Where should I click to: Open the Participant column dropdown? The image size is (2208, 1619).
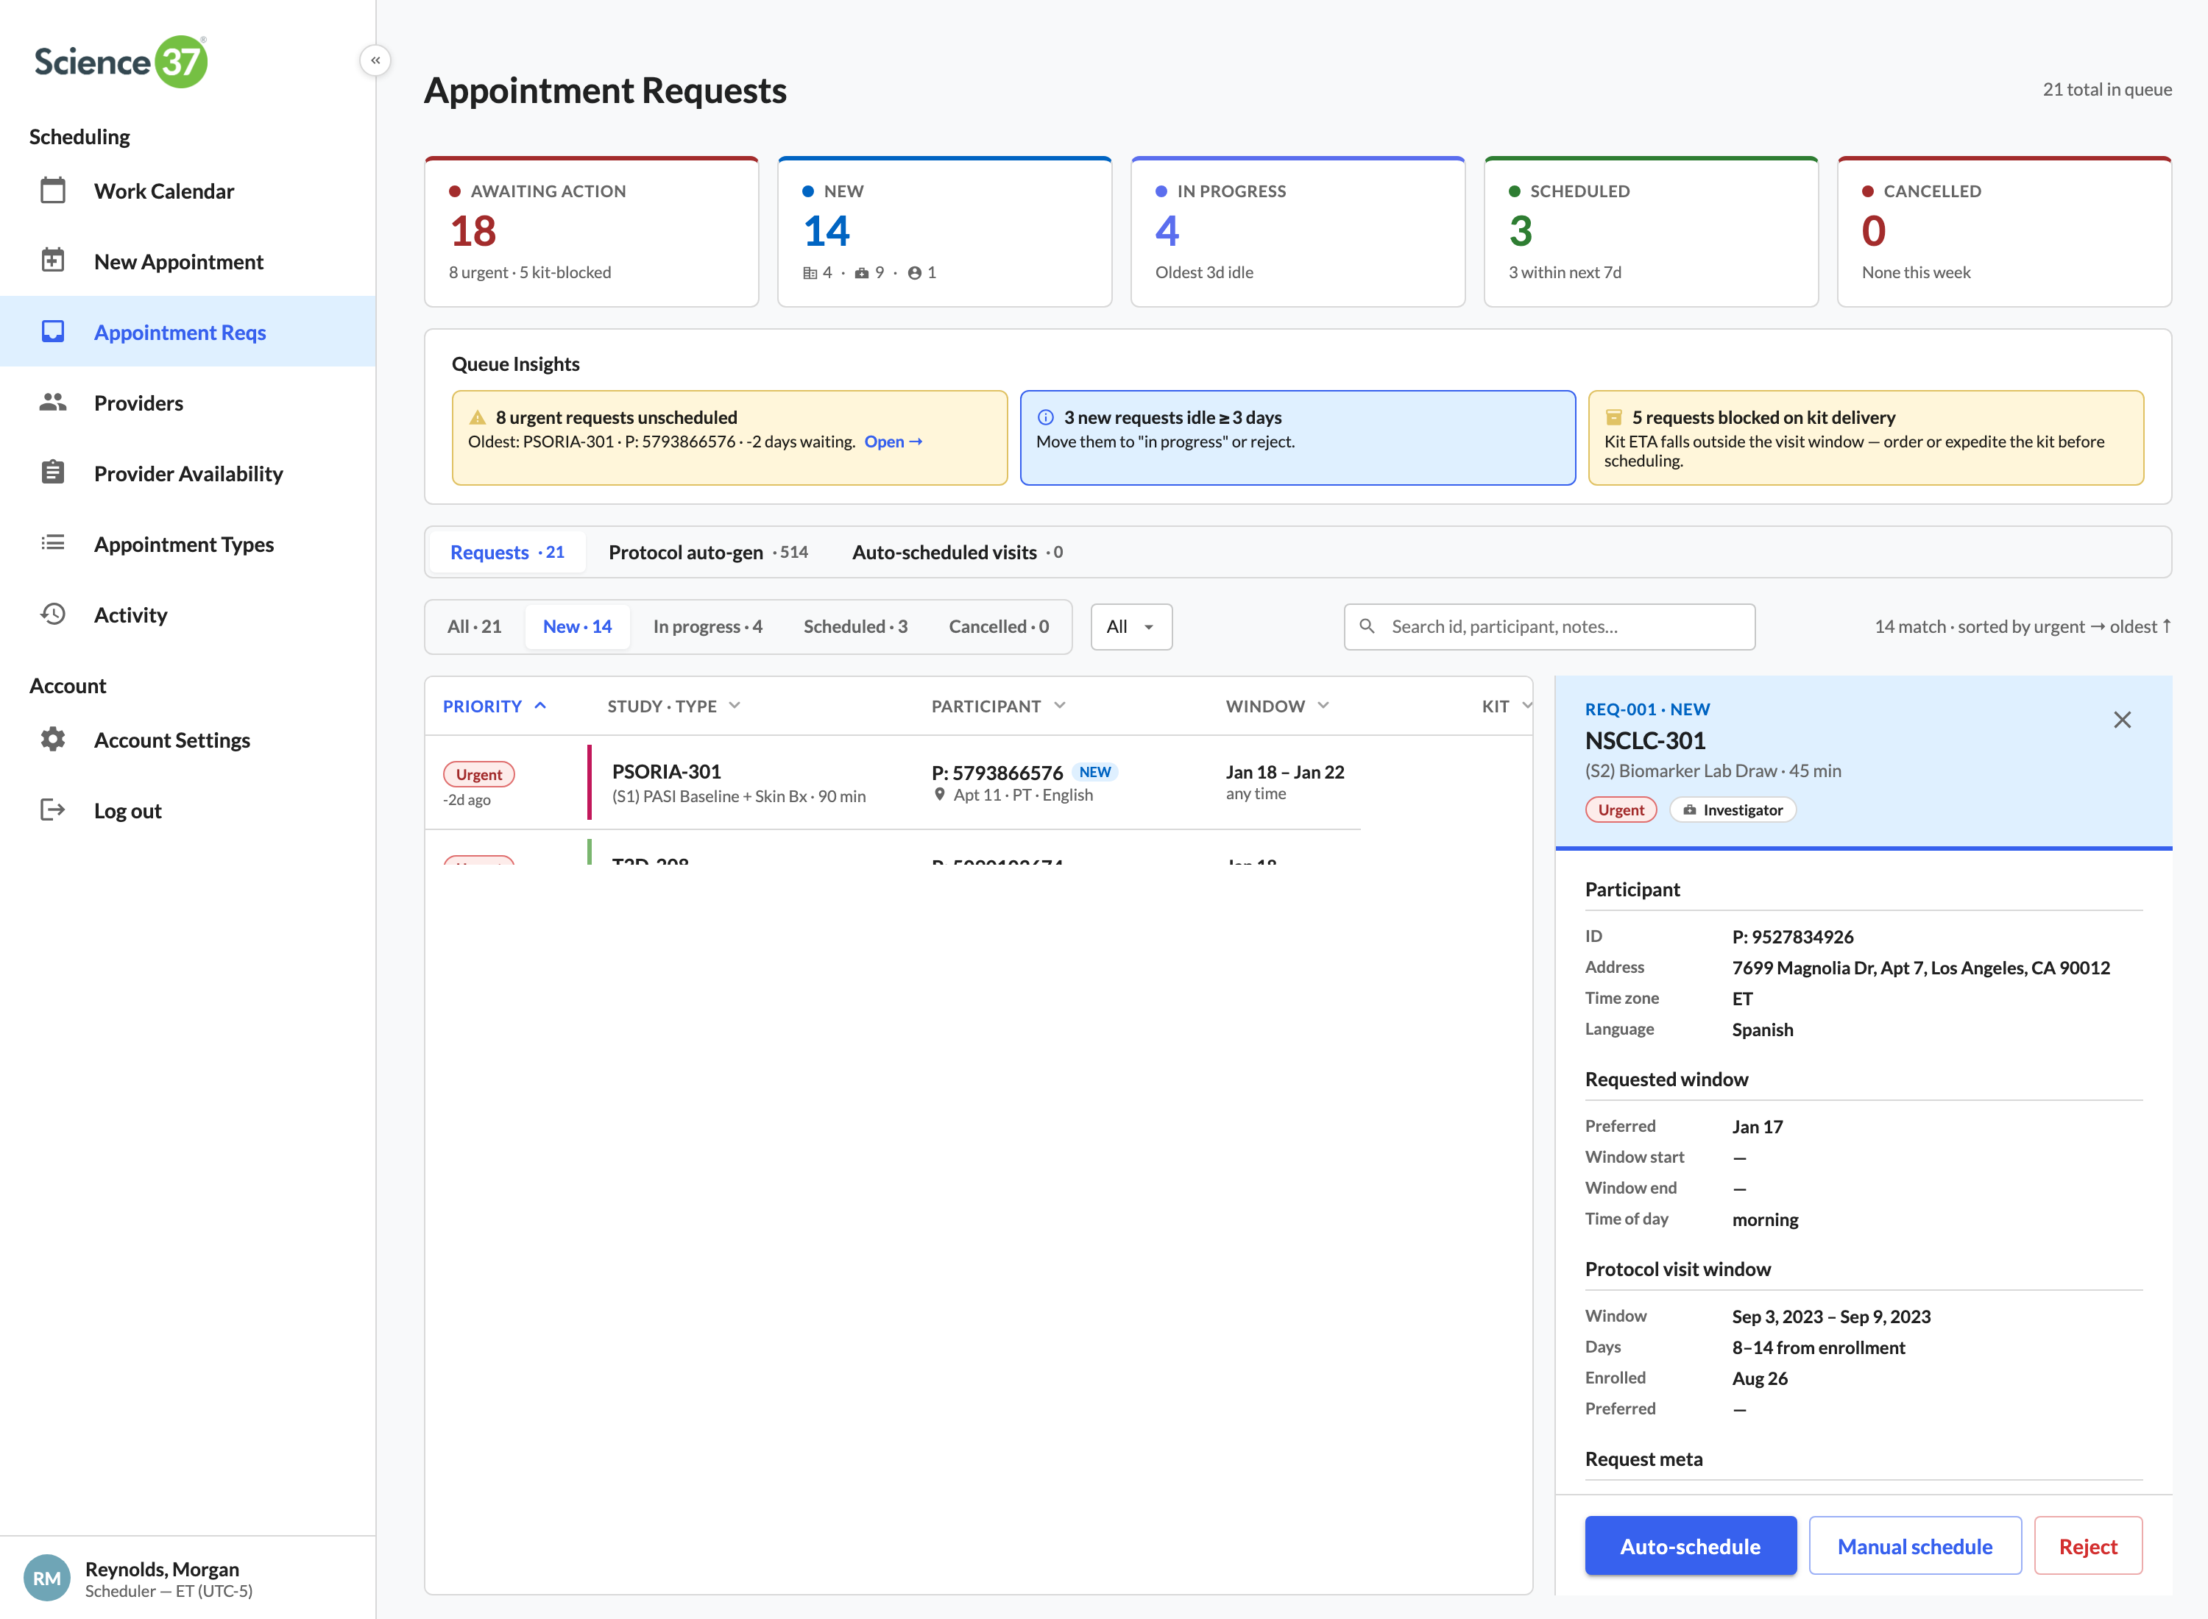coord(1059,706)
